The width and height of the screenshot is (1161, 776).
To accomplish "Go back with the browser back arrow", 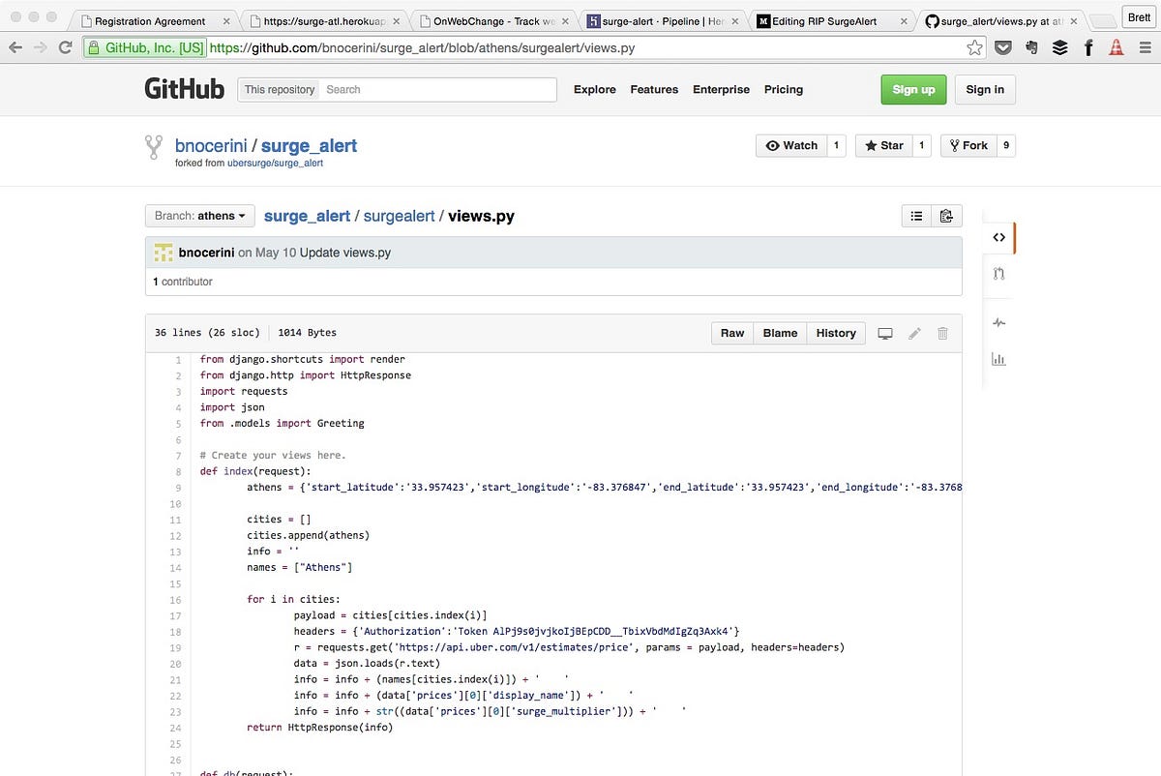I will click(x=15, y=47).
